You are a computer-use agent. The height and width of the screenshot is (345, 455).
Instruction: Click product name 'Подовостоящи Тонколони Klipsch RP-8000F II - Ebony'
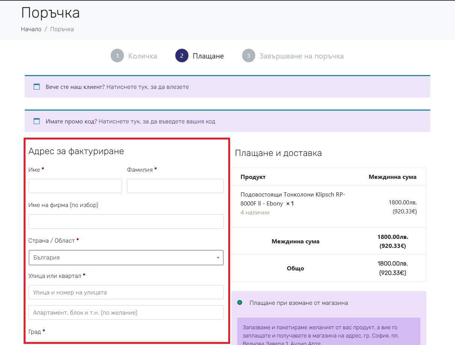[293, 199]
